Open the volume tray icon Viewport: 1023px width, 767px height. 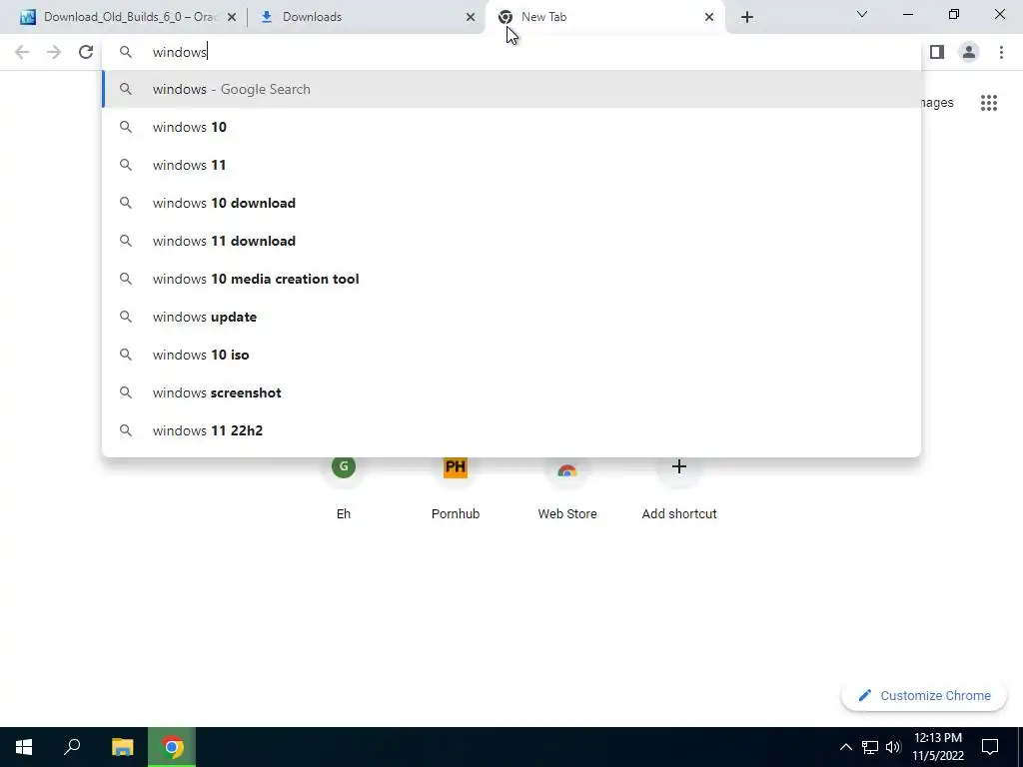point(893,747)
